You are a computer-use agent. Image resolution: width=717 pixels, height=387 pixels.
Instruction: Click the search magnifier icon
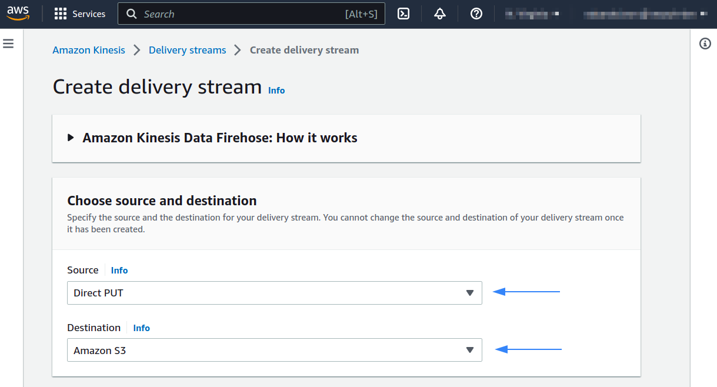pyautogui.click(x=132, y=14)
